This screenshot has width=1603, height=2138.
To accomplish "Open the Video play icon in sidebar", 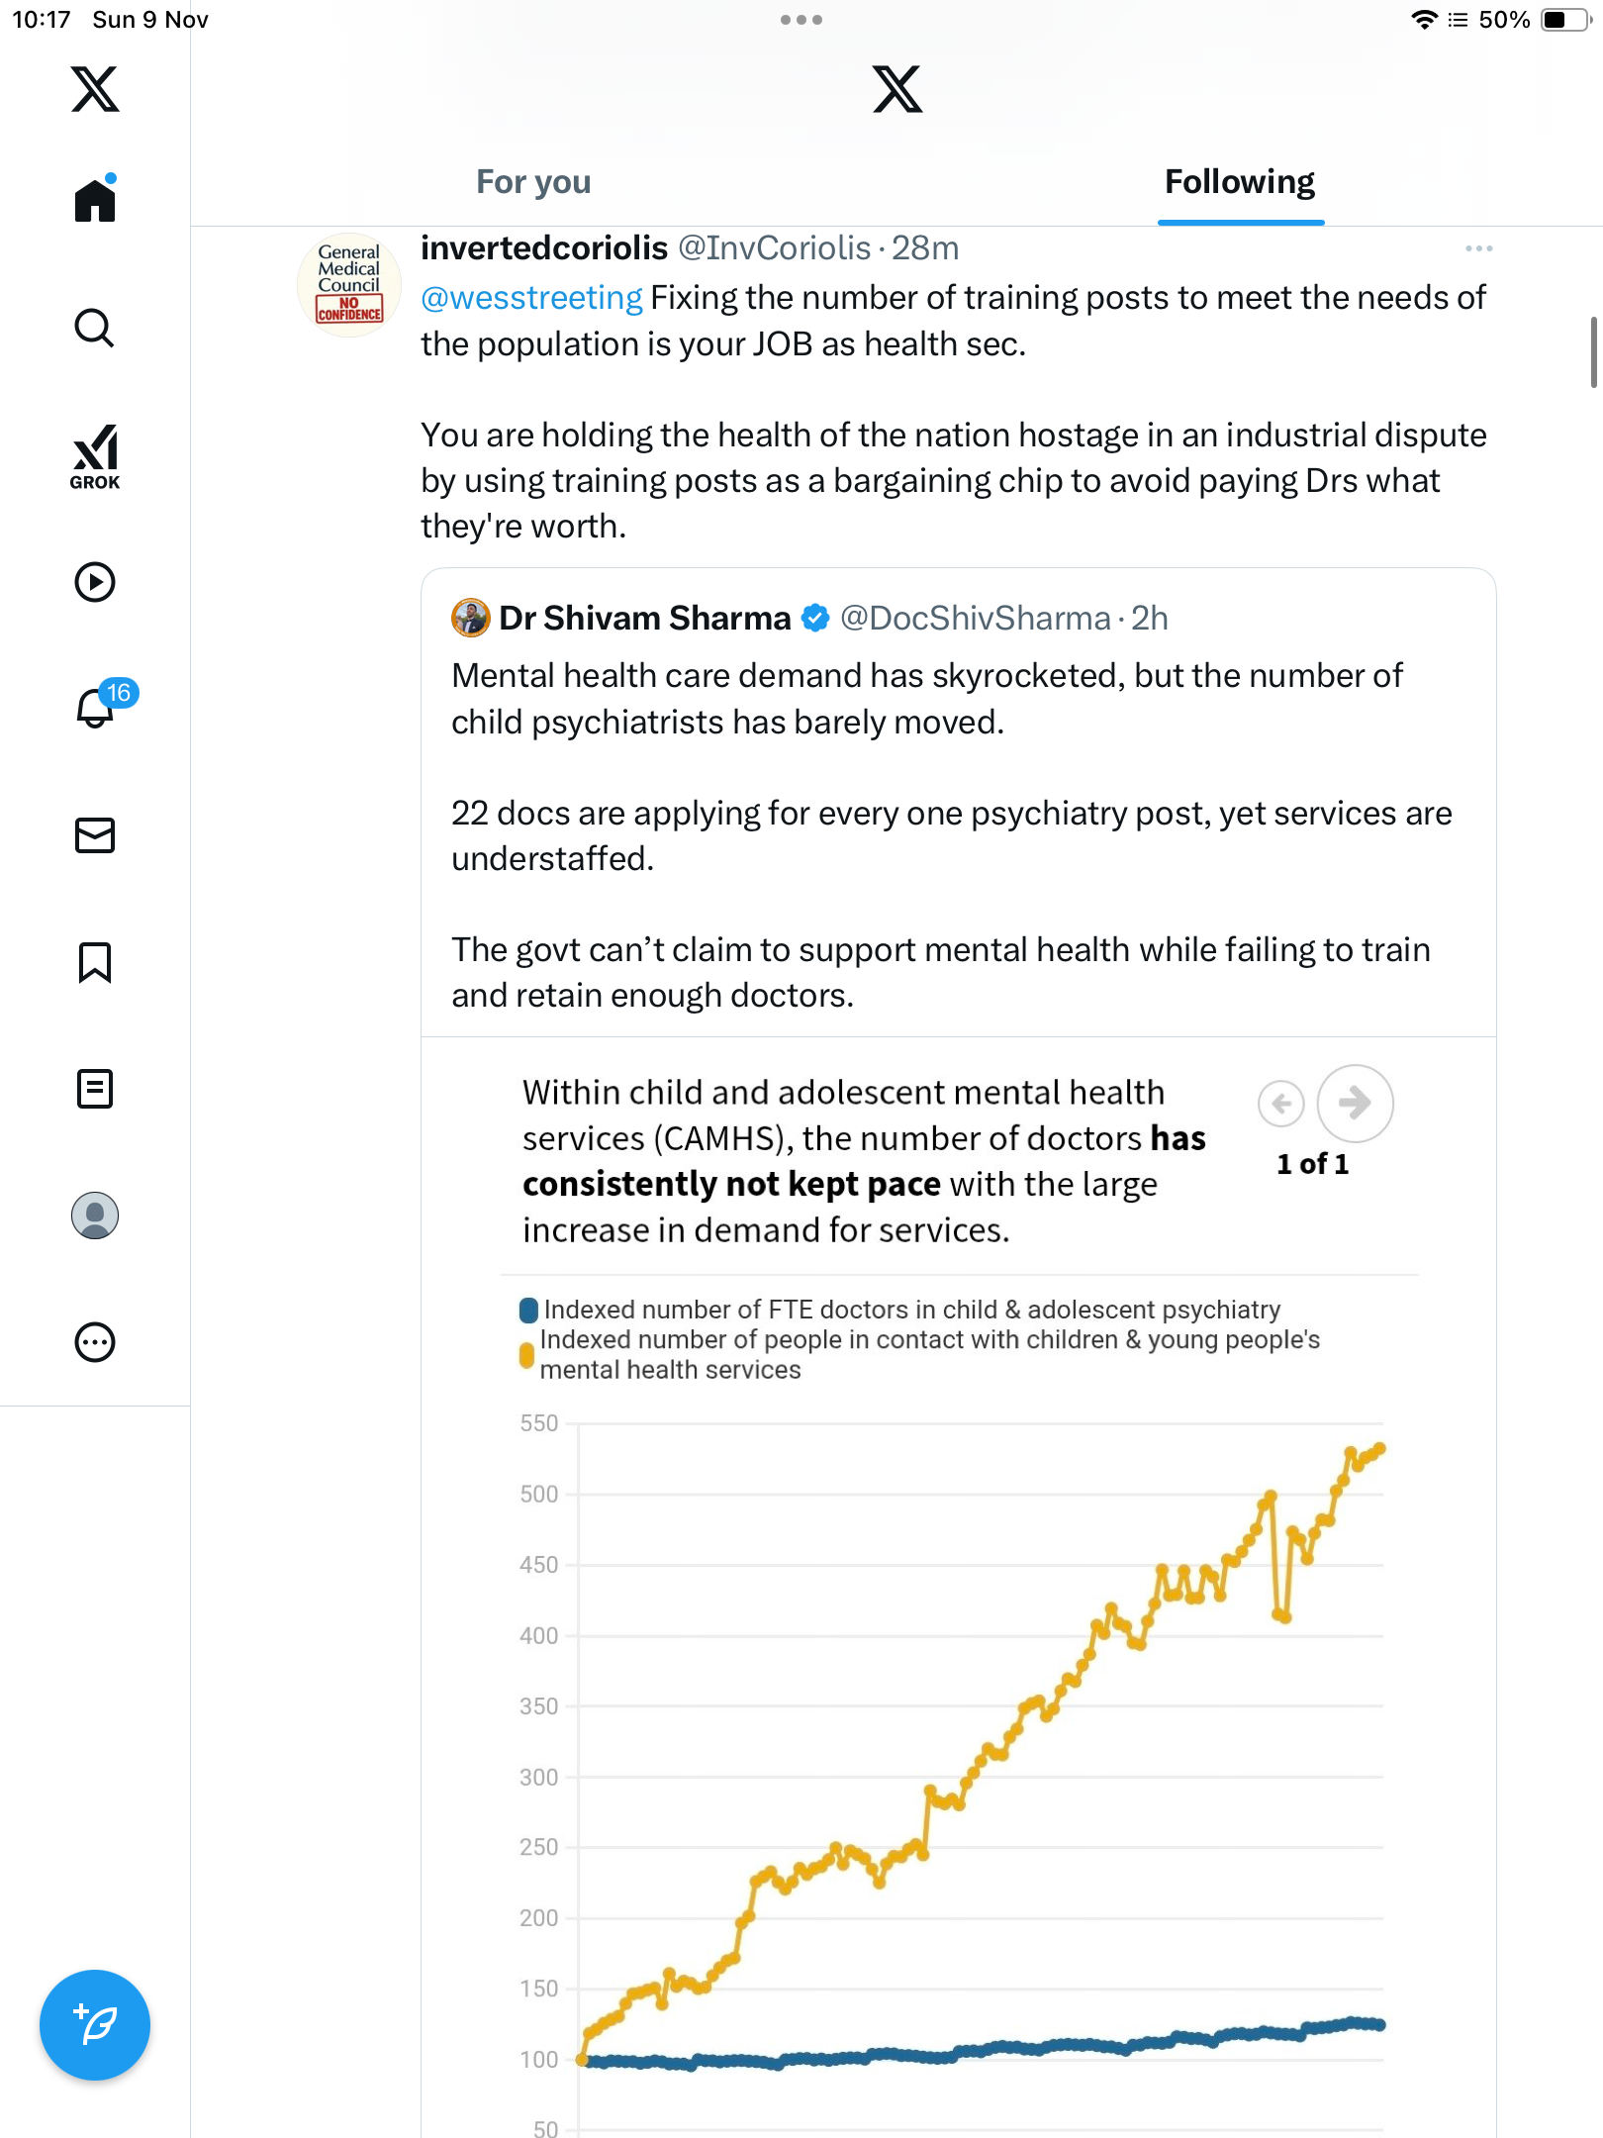I will (95, 582).
